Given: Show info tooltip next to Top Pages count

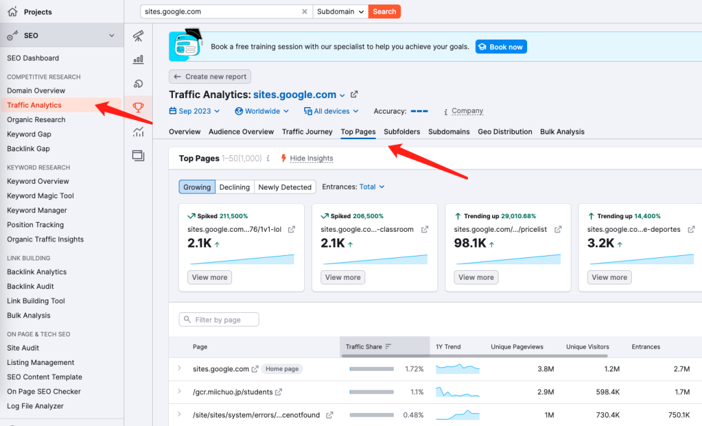Looking at the screenshot, I should (x=268, y=158).
